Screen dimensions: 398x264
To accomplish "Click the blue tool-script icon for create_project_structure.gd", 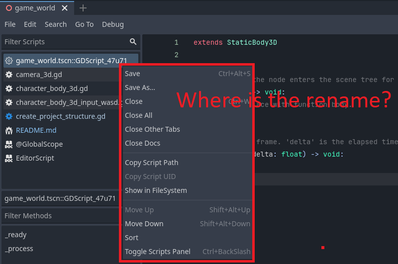I will pos(9,116).
